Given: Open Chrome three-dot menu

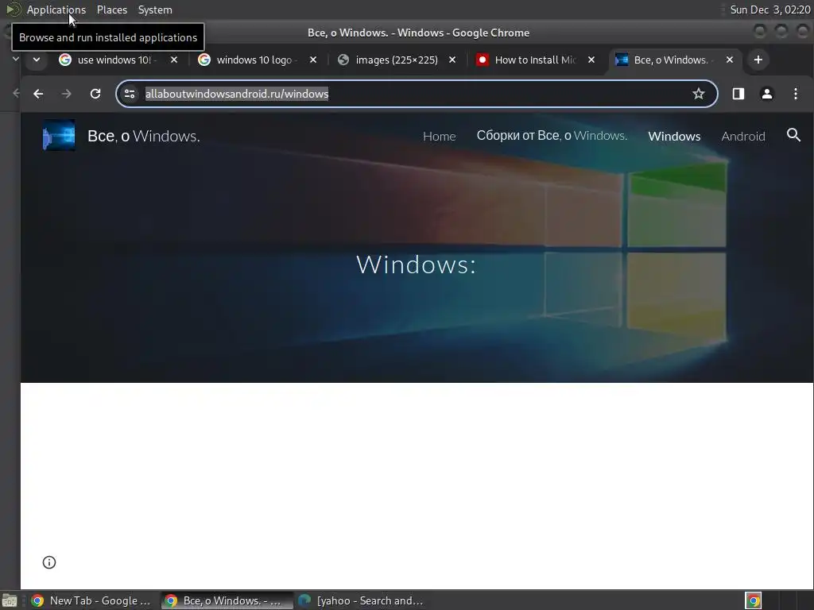Looking at the screenshot, I should (x=796, y=94).
